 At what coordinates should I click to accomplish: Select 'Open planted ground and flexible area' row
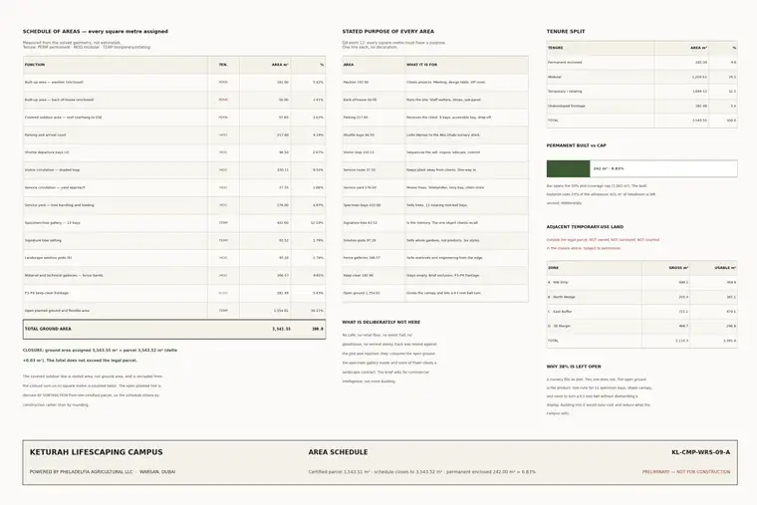tap(174, 311)
